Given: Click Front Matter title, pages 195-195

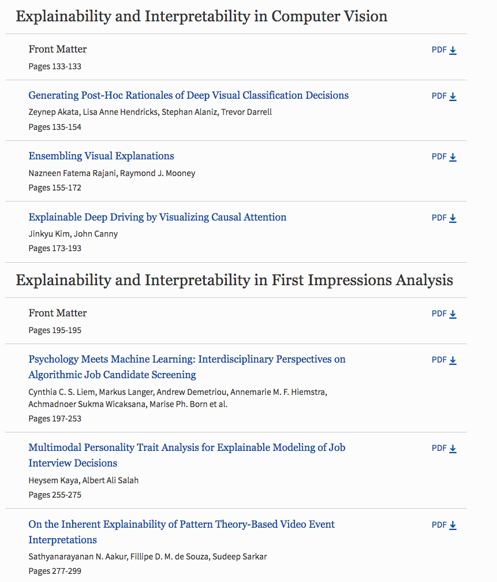Looking at the screenshot, I should [58, 313].
